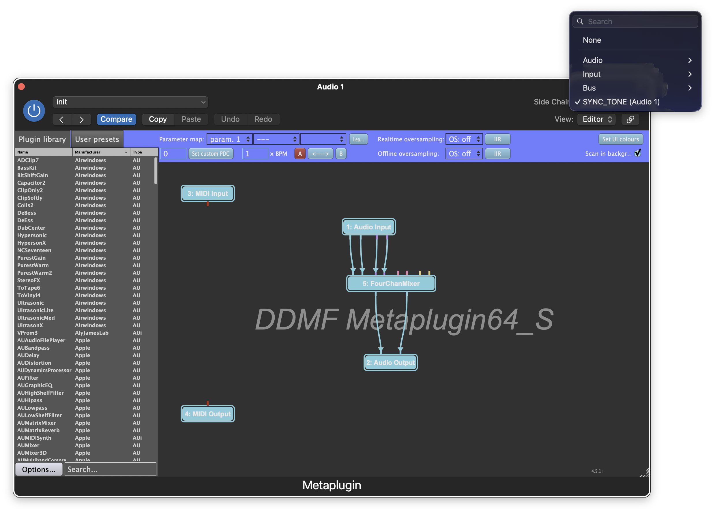Select AUGraphicEQ in plugin list
This screenshot has height=513, width=715.
pyautogui.click(x=85, y=385)
